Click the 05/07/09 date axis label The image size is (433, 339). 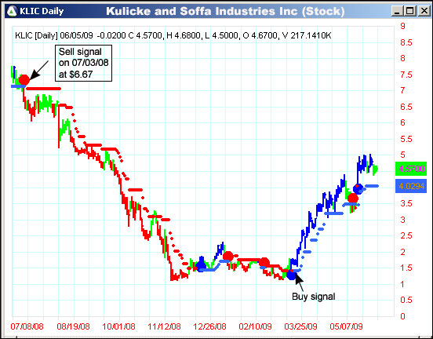pyautogui.click(x=346, y=326)
